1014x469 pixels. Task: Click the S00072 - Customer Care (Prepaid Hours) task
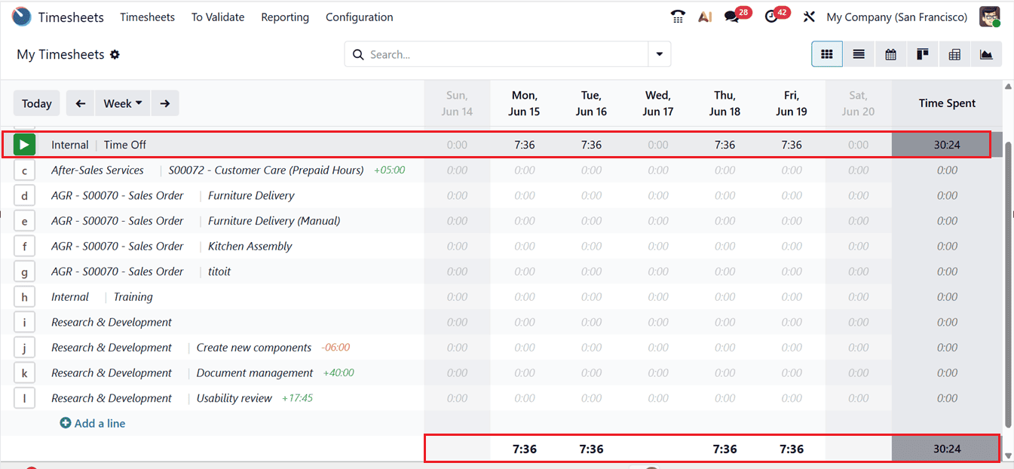click(x=266, y=170)
